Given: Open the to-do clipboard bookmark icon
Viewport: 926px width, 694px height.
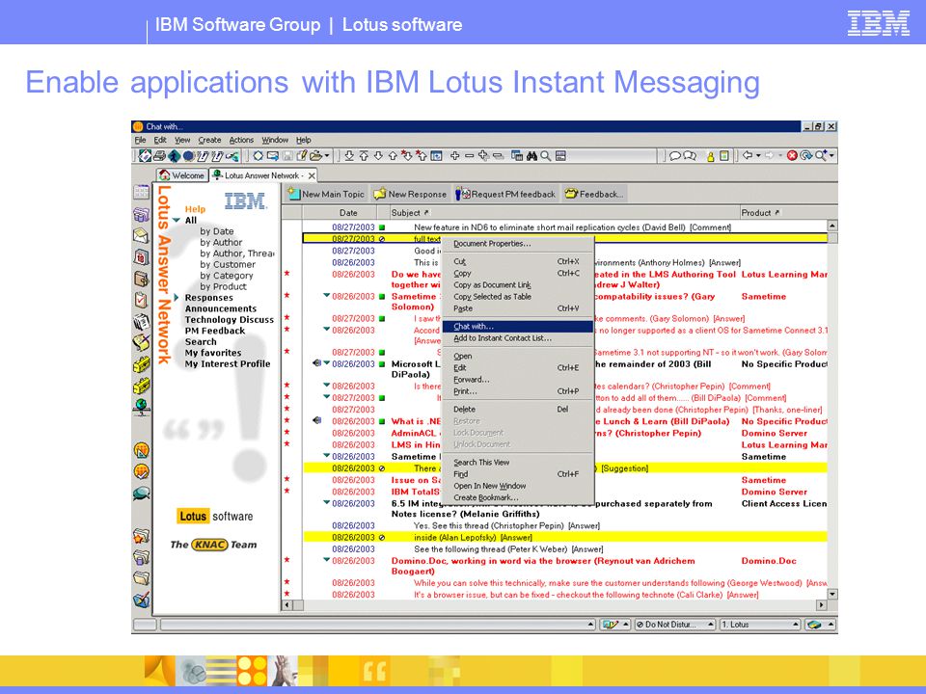Looking at the screenshot, I should coord(141,300).
